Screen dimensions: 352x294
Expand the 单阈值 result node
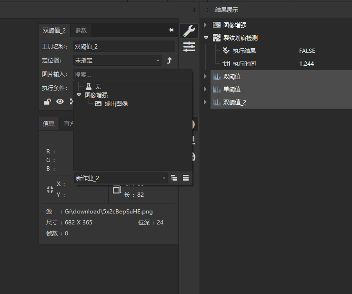point(205,89)
